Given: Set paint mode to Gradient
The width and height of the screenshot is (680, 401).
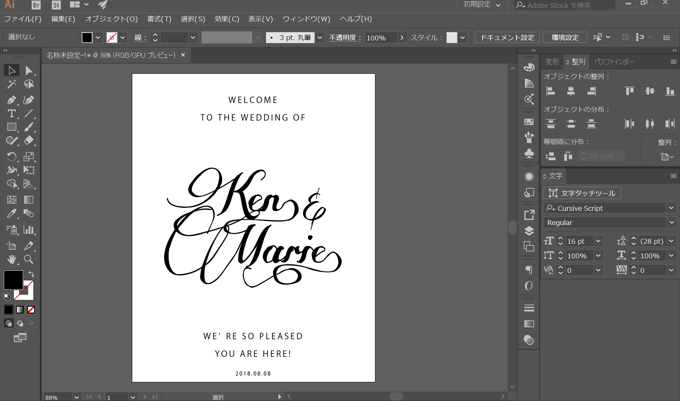Looking at the screenshot, I should (20, 310).
